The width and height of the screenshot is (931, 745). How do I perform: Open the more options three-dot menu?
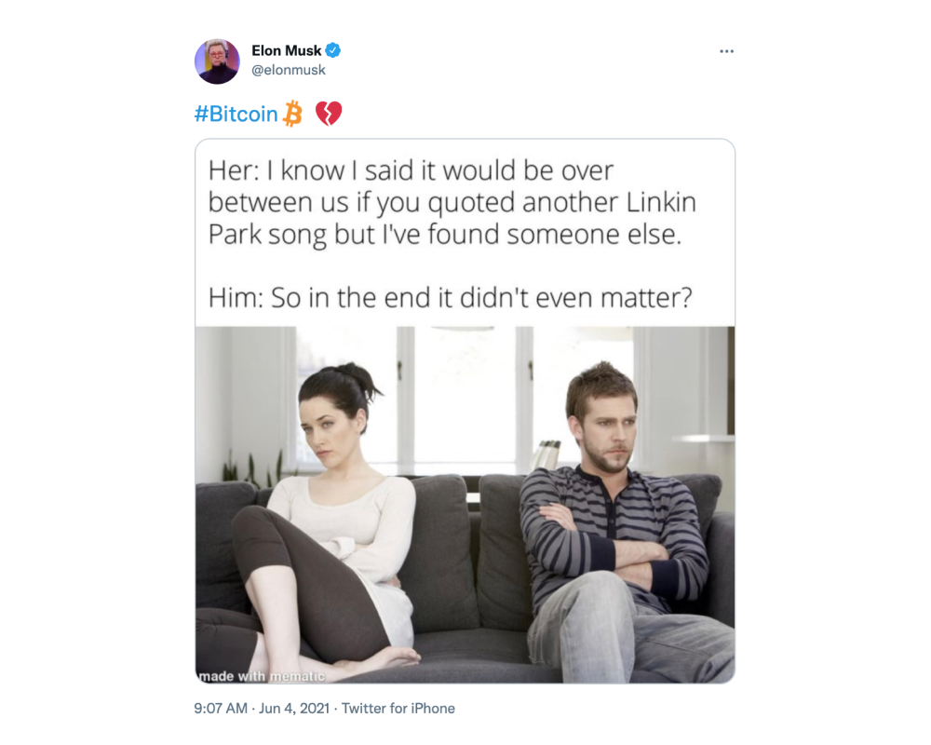pyautogui.click(x=726, y=52)
